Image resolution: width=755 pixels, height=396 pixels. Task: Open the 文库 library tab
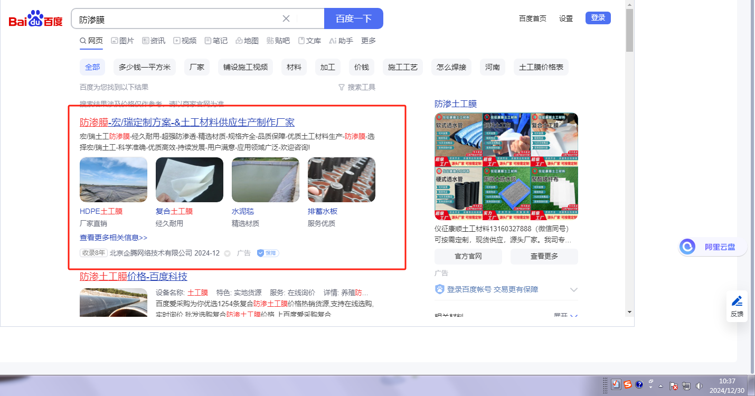[x=309, y=41]
